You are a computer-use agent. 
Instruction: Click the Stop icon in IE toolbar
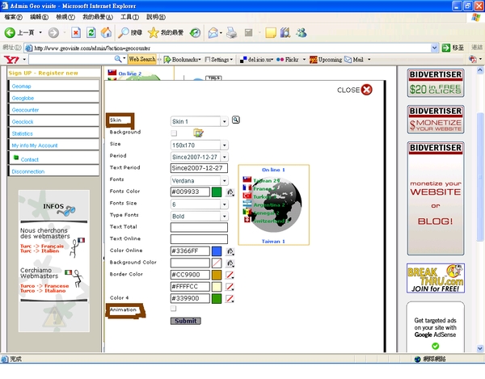76,32
